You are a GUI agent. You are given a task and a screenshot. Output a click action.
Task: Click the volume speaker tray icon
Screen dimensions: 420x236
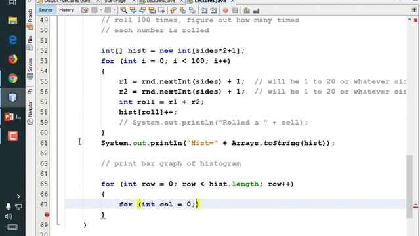pyautogui.click(x=9, y=216)
